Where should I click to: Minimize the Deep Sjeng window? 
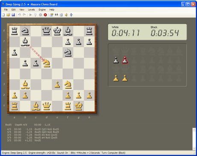pyautogui.click(x=183, y=4)
